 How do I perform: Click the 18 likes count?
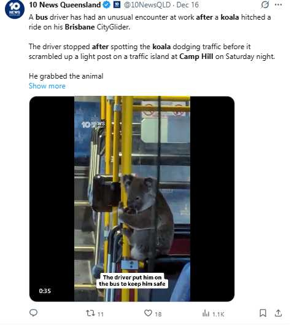[x=158, y=314]
